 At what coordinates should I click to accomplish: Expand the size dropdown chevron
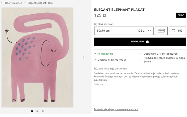[x=149, y=31]
